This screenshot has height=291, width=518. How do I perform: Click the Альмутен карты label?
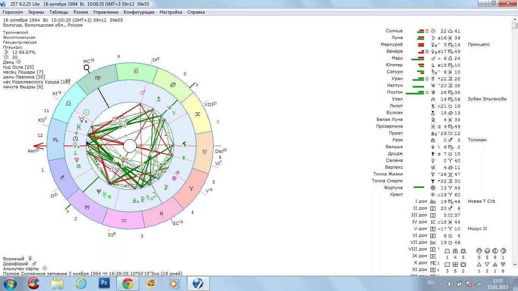tap(20, 268)
